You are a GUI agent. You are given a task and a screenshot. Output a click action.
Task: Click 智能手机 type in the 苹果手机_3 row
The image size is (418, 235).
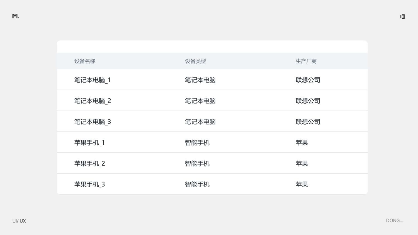197,185
